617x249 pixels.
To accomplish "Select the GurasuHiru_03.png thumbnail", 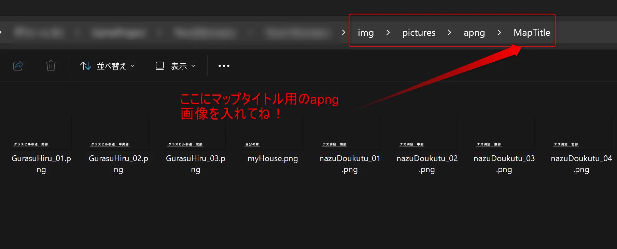I will click(x=196, y=133).
